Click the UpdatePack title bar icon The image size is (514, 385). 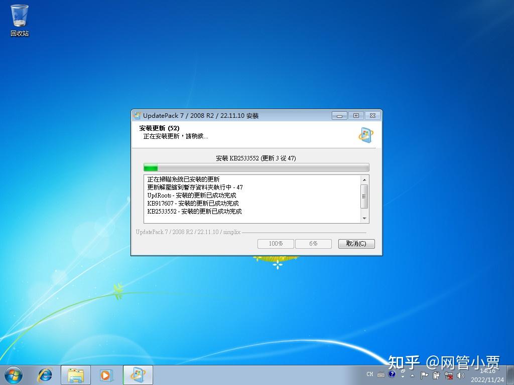[x=137, y=115]
